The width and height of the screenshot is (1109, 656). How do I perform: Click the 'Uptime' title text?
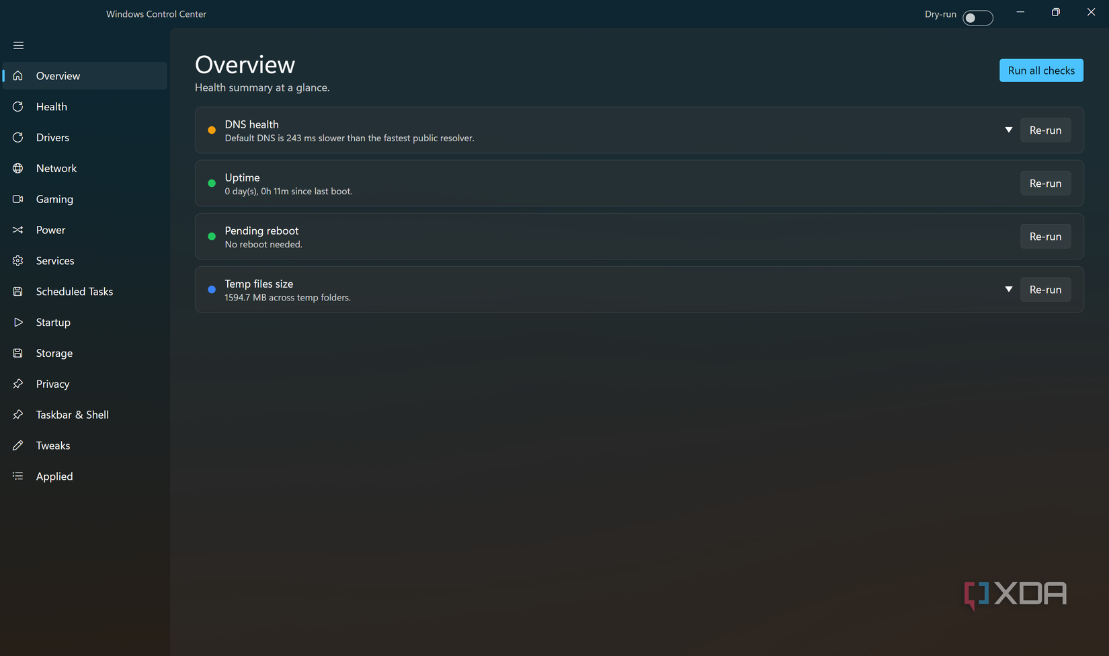point(242,177)
